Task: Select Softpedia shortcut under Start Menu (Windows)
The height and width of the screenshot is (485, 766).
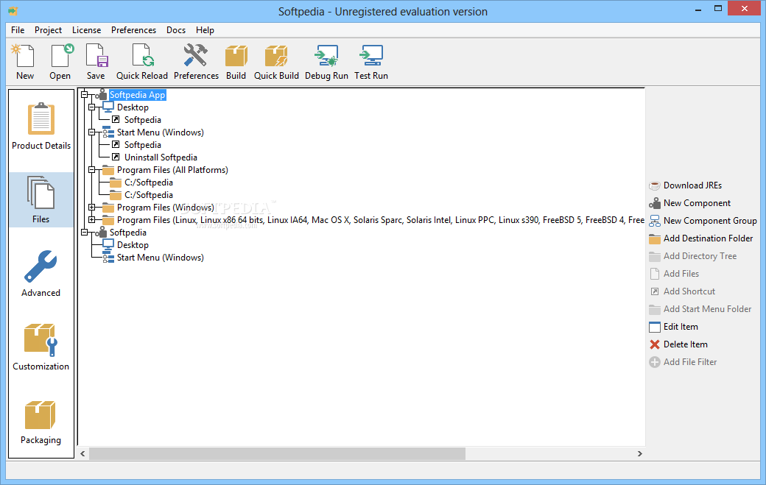Action: click(x=143, y=145)
